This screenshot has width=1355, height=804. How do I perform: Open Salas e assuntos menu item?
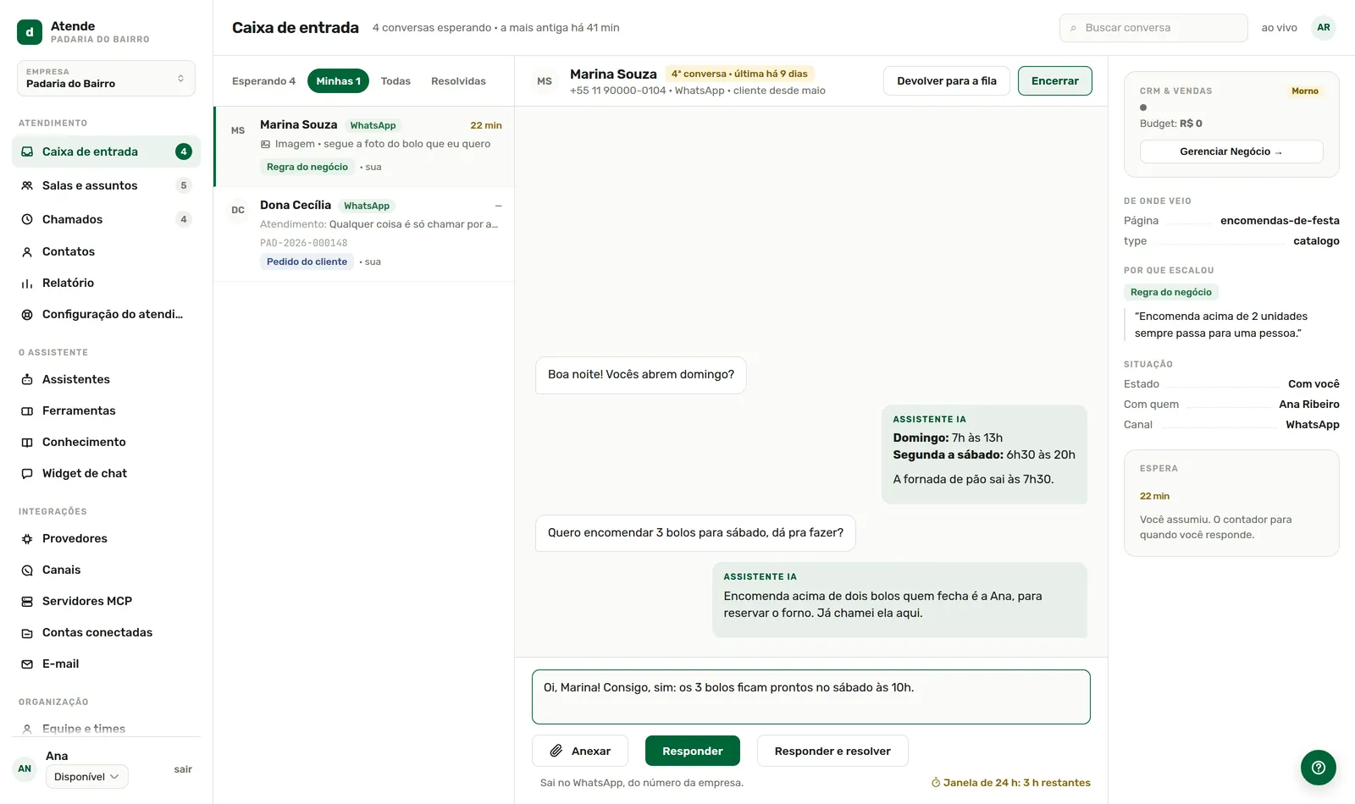pos(106,185)
